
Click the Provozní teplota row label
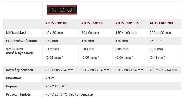pyautogui.click(x=18, y=94)
